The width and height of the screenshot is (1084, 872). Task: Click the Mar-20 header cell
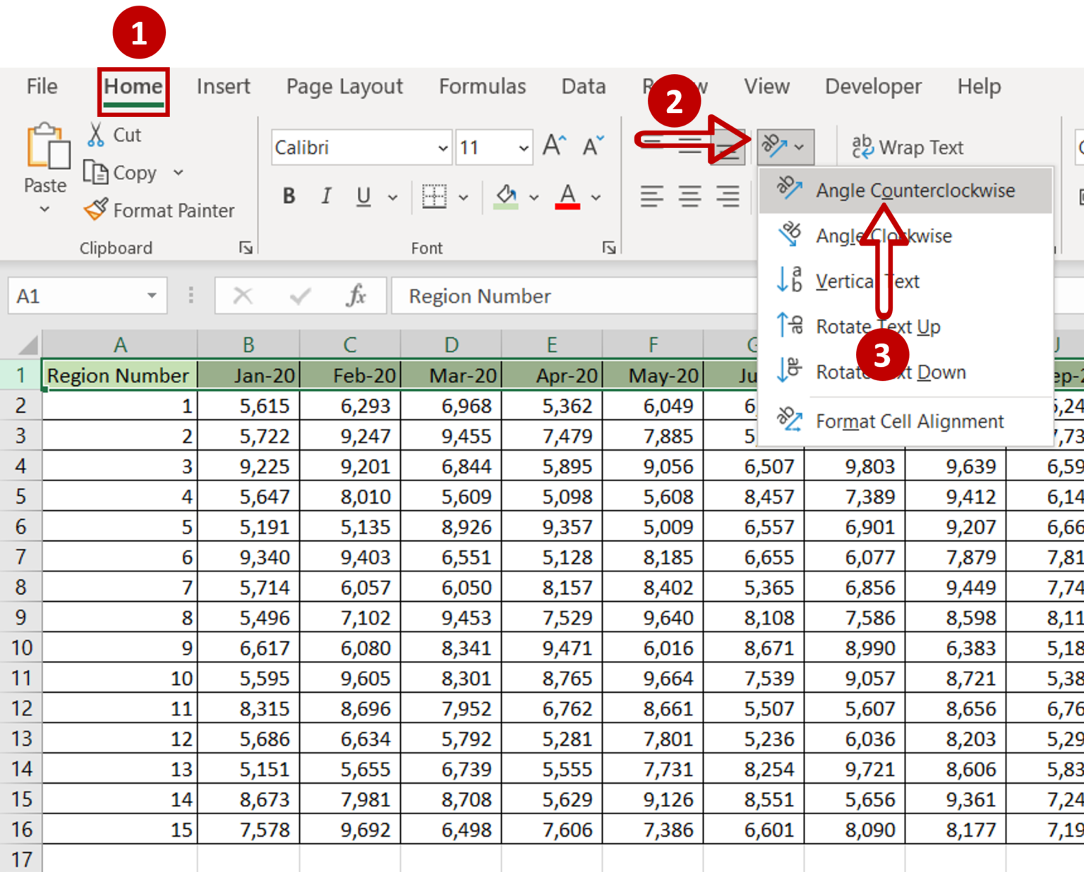tap(451, 375)
